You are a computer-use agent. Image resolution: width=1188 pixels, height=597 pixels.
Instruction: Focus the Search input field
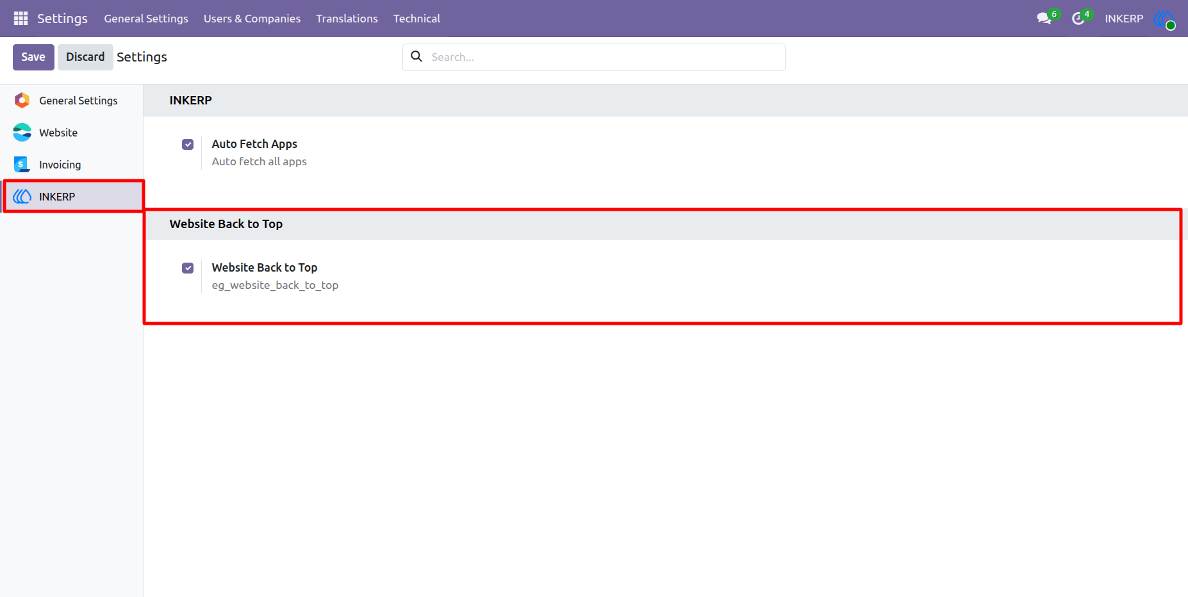[x=594, y=57]
